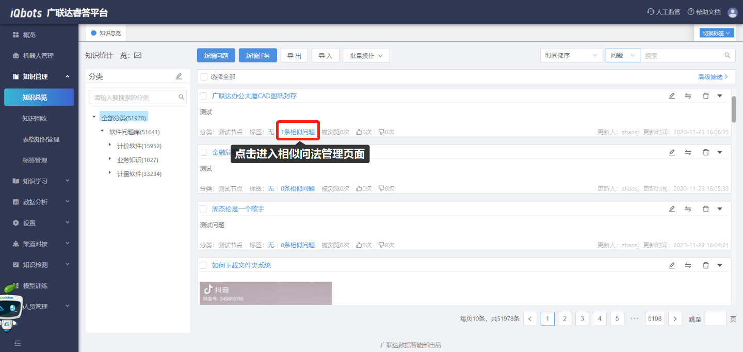Click the 新增问题 button
This screenshot has height=352, width=743.
coord(216,56)
